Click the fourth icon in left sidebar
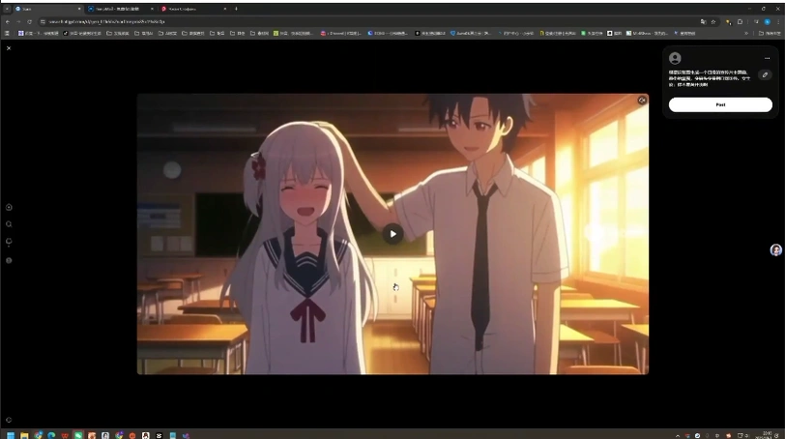The height and width of the screenshot is (439, 785). 9,260
